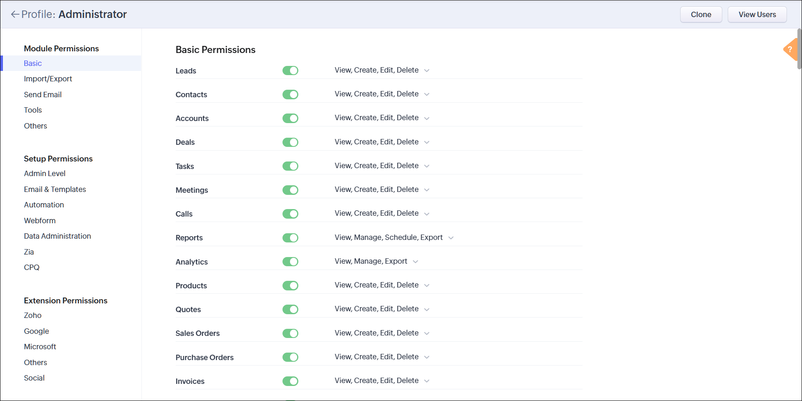Turn off the Invoices permission switch

290,381
